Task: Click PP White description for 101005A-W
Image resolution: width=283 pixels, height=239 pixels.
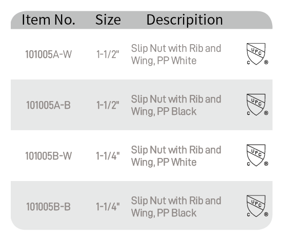Action: tap(176, 54)
